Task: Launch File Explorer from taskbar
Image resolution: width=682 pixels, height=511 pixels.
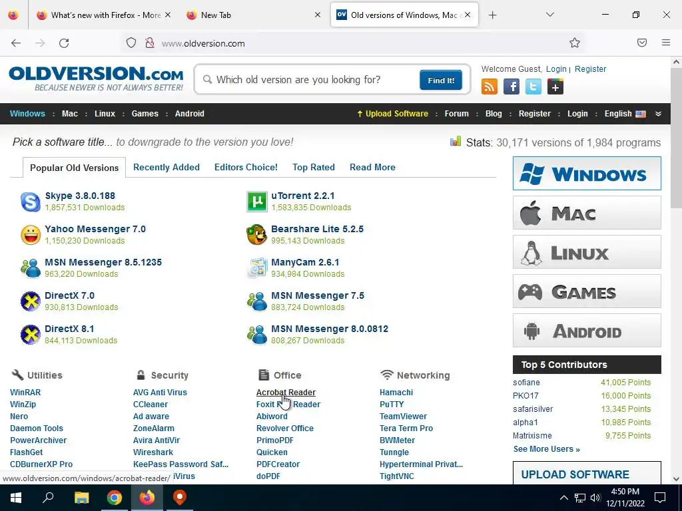Action: click(81, 498)
